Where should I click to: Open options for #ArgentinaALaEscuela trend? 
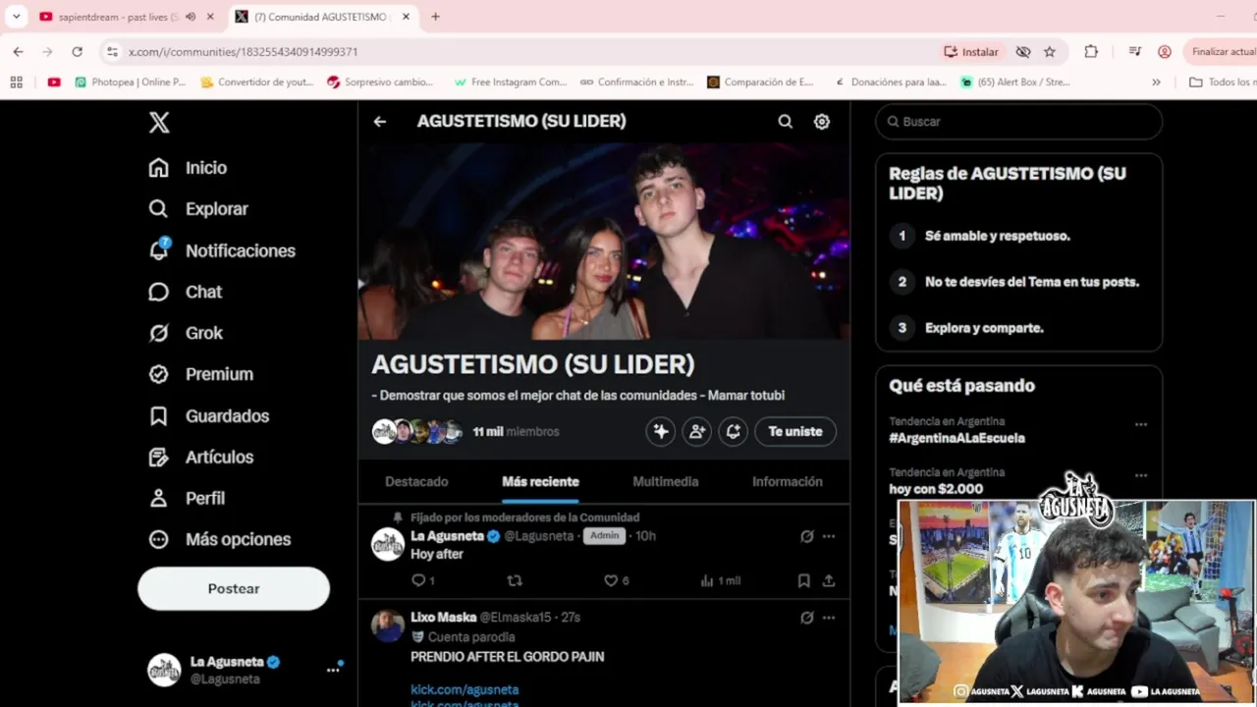click(x=1141, y=425)
